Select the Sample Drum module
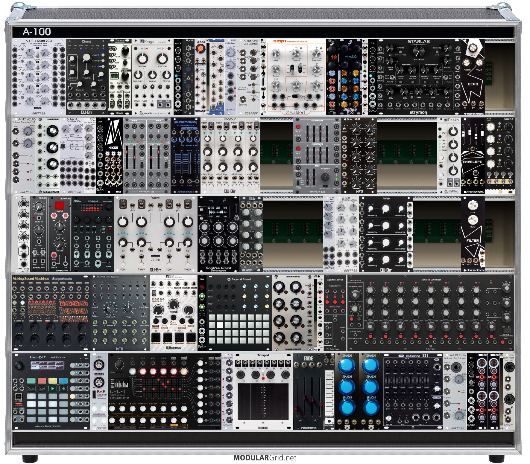 coord(218,234)
